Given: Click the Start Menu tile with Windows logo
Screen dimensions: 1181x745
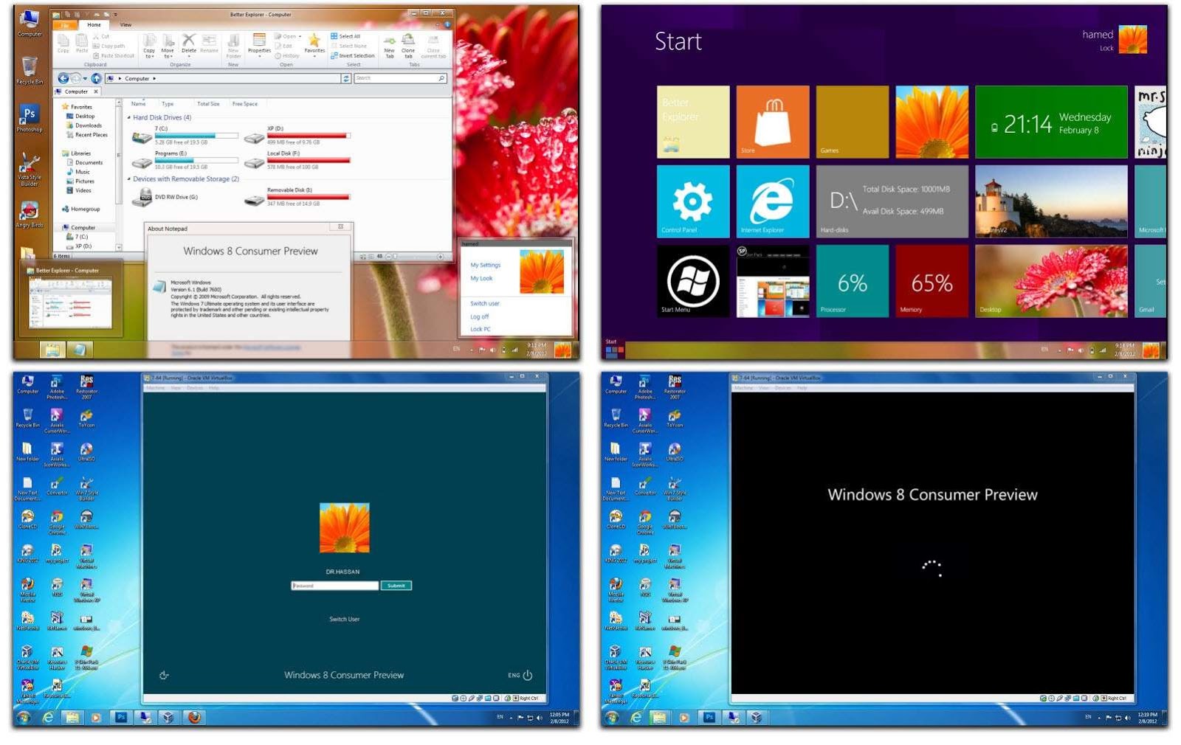Looking at the screenshot, I should (692, 281).
